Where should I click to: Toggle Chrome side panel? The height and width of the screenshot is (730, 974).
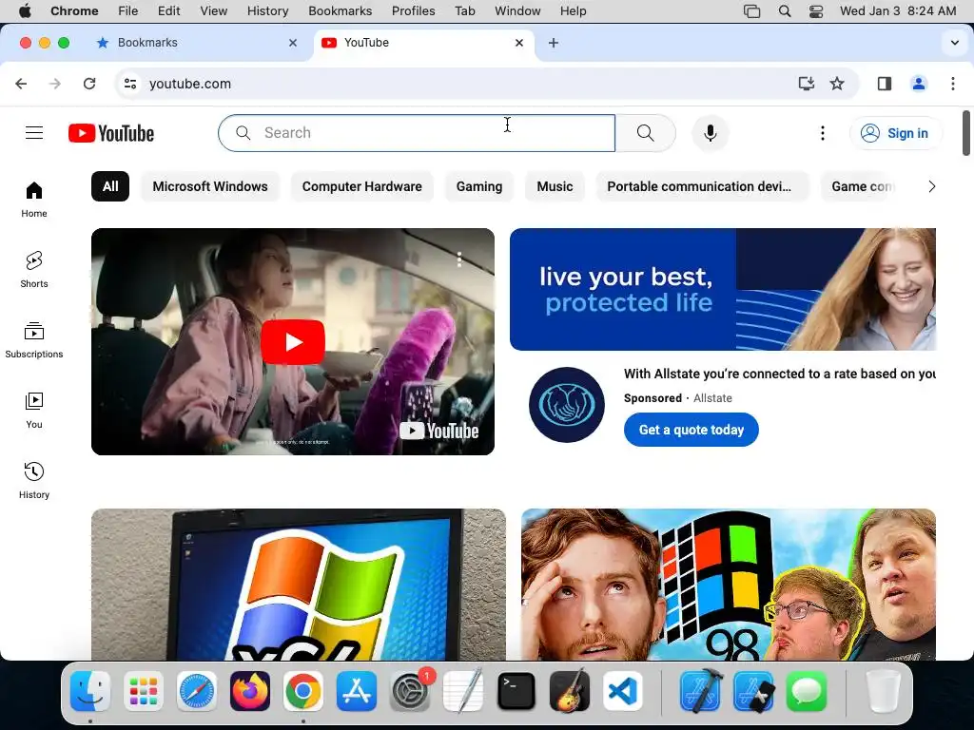click(885, 84)
